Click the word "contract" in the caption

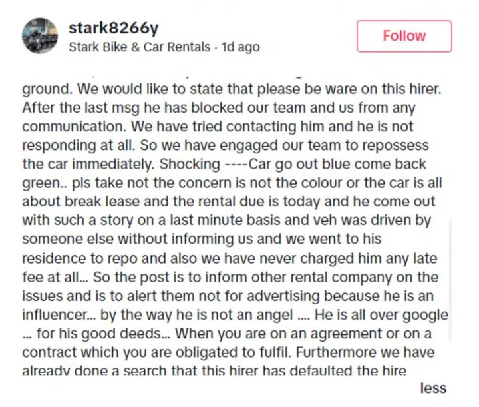tap(48, 352)
